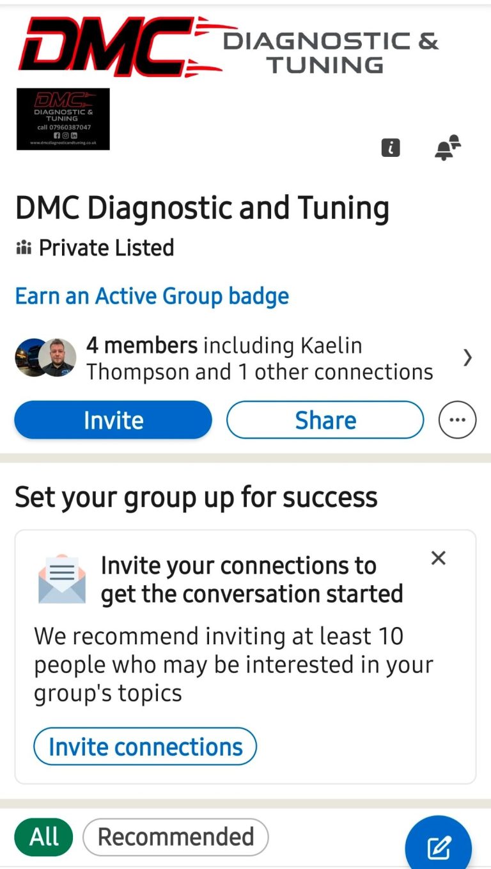Screen dimensions: 491x869
Task: Dismiss the invite connections suggestion card
Action: tap(438, 558)
